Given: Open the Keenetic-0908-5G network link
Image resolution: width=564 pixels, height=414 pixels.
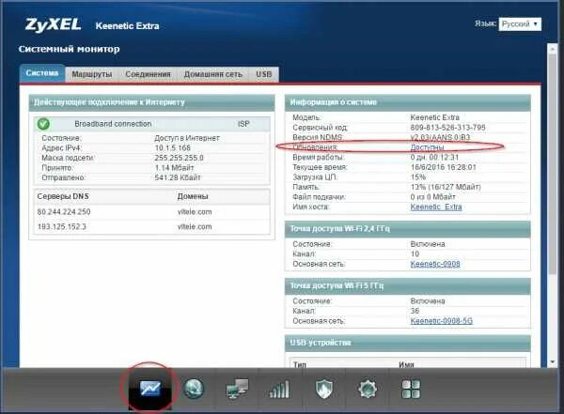Looking at the screenshot, I should tap(442, 321).
